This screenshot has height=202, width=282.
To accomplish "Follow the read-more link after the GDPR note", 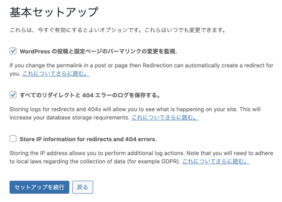I will (x=215, y=162).
